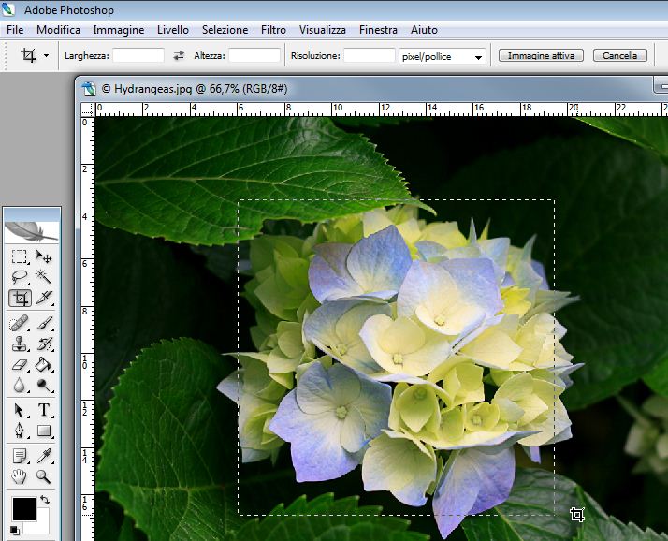
Task: Select the History Brush tool
Action: (x=43, y=344)
